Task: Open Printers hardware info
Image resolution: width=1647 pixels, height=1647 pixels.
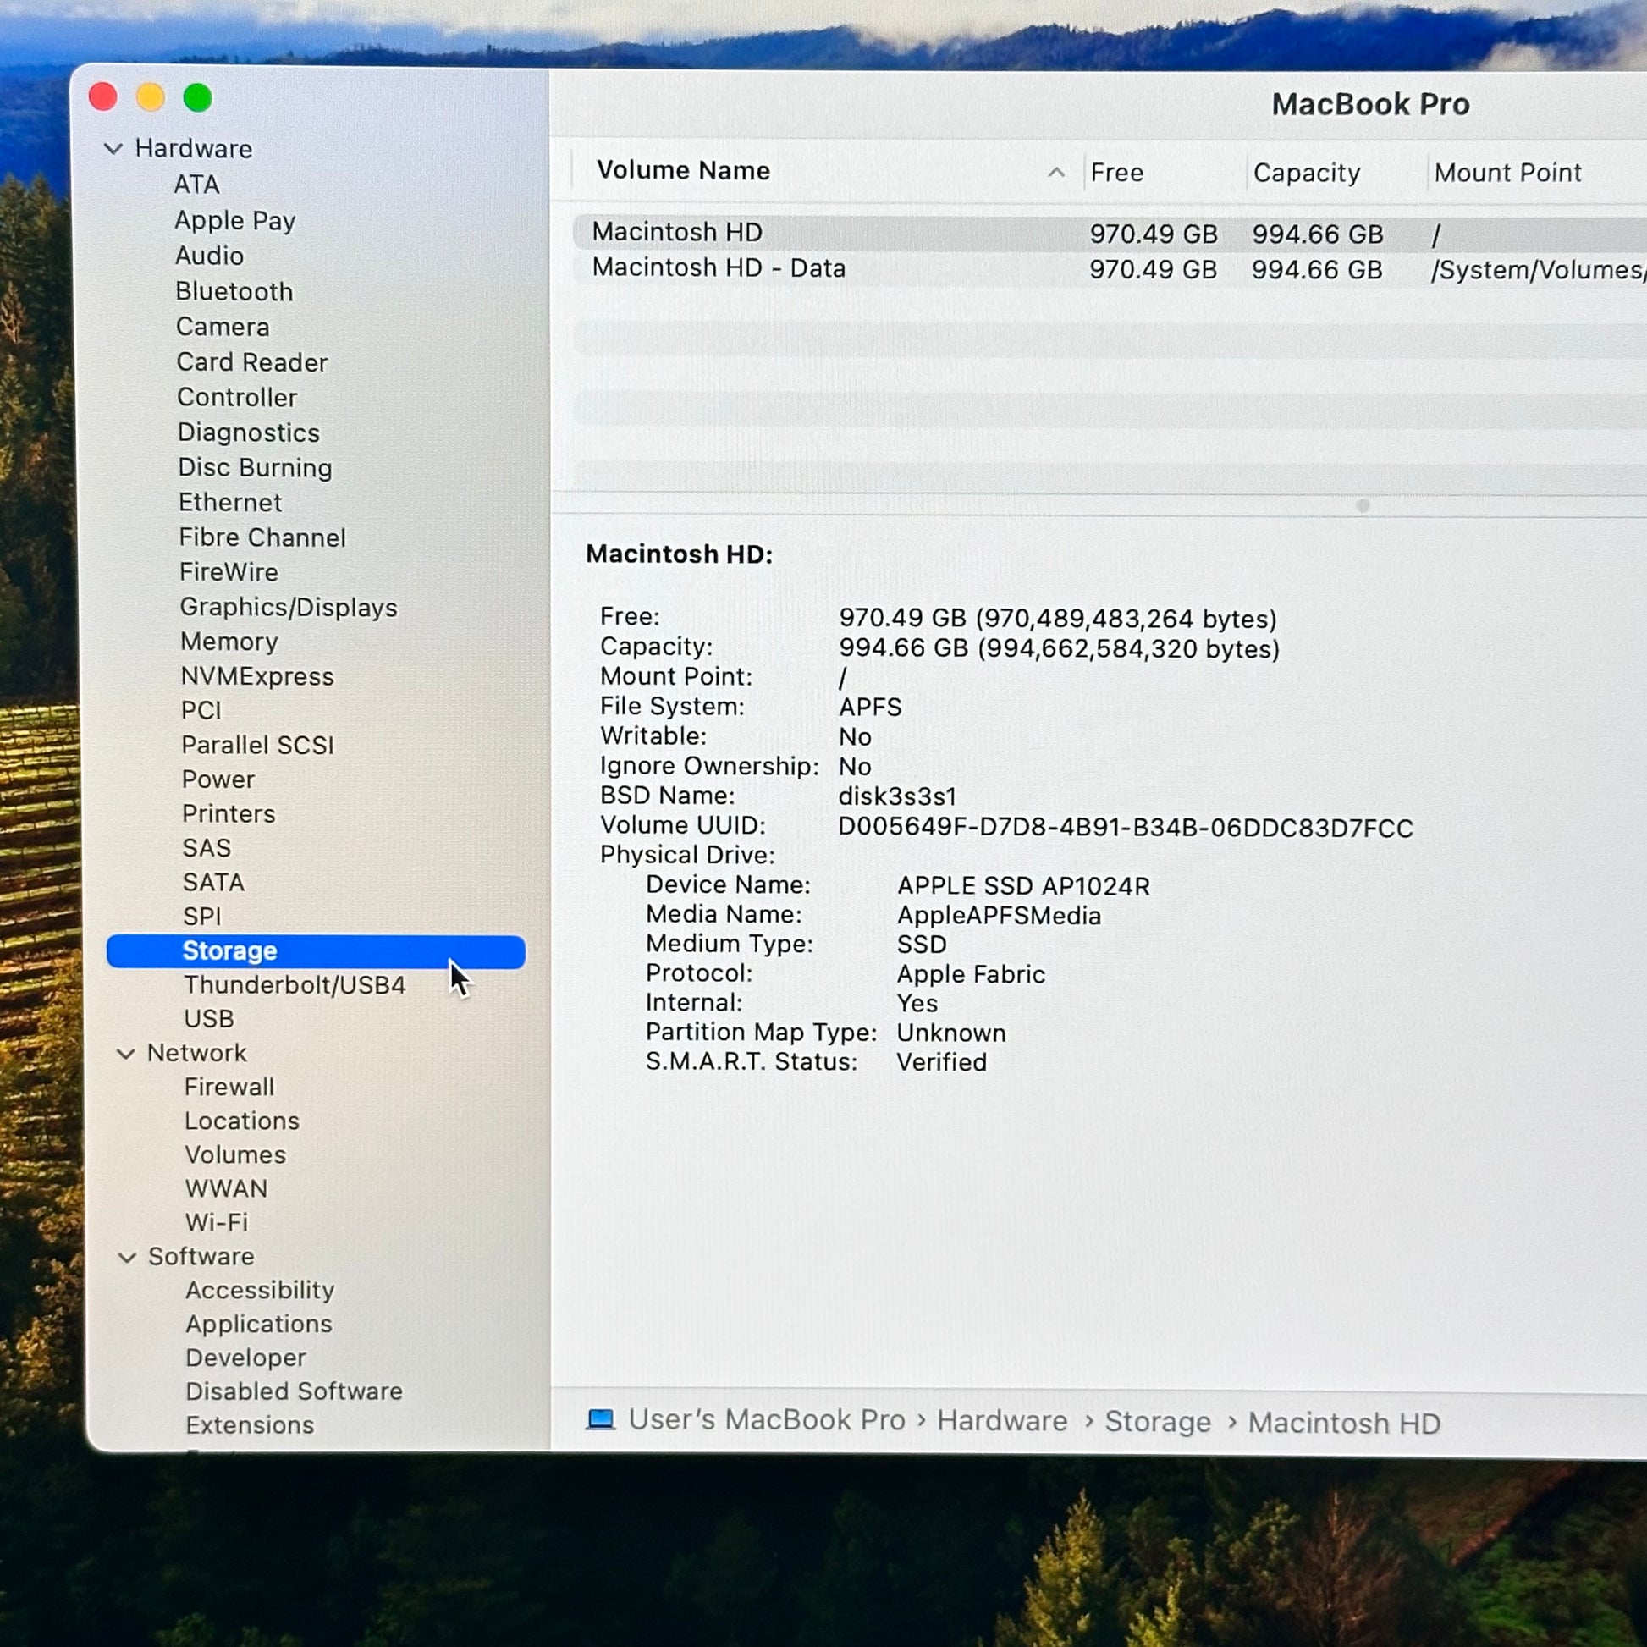Action: tap(229, 814)
